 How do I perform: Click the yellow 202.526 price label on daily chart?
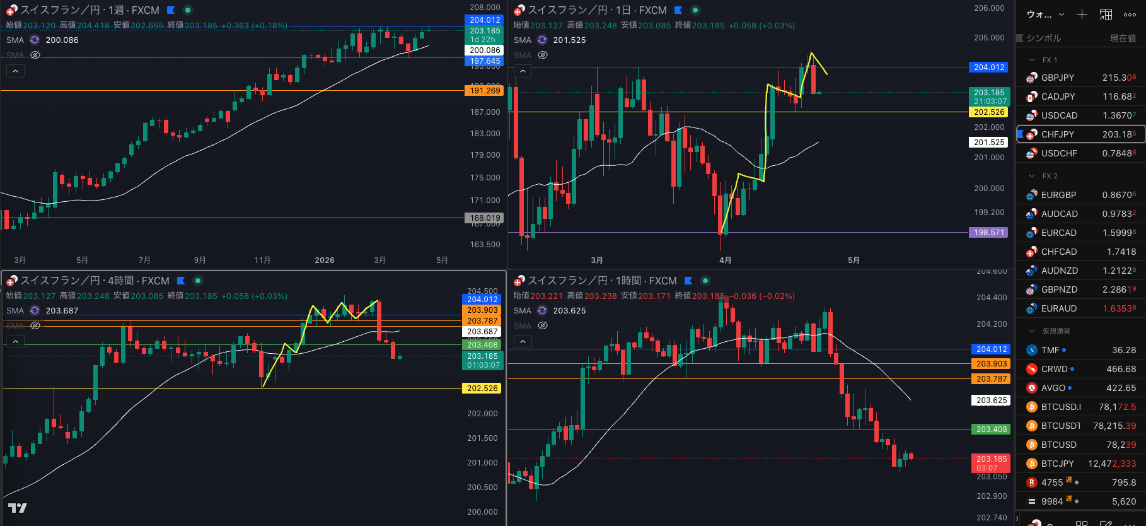click(x=989, y=112)
